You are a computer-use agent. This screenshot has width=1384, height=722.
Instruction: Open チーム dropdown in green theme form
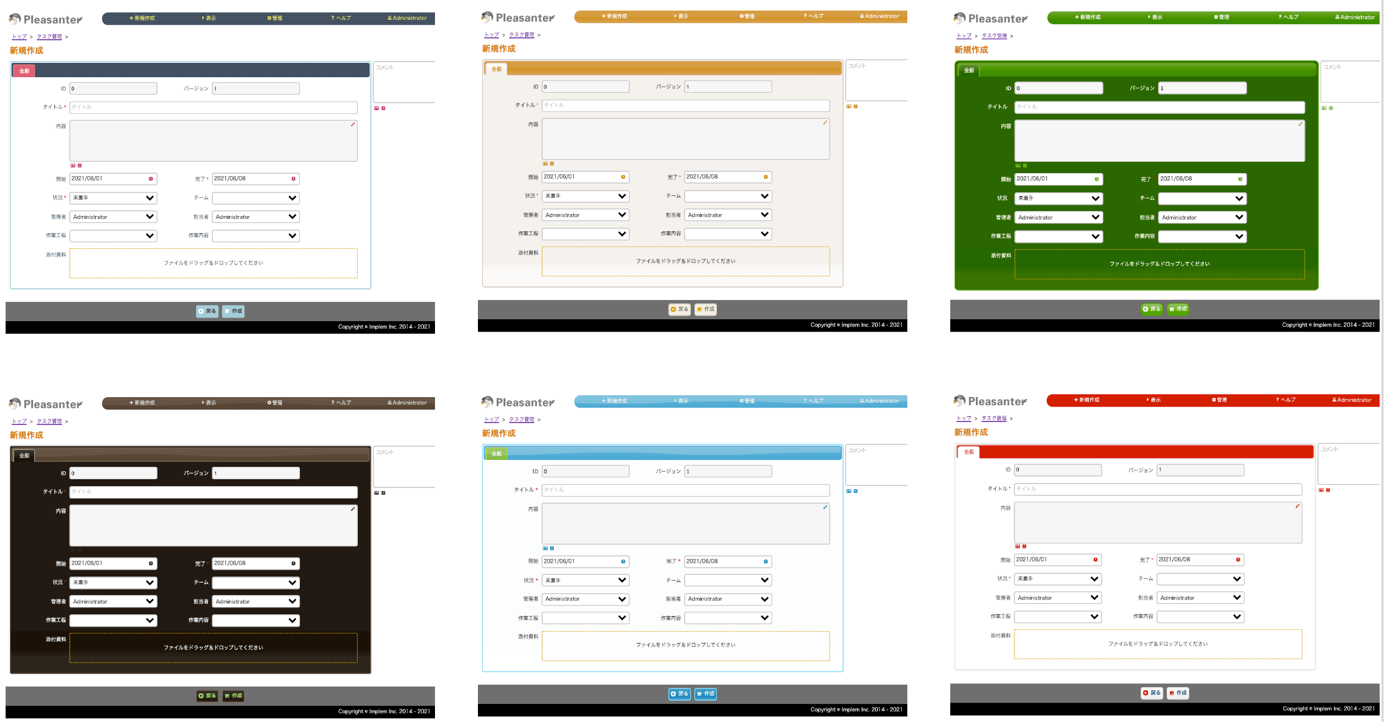(x=1202, y=199)
